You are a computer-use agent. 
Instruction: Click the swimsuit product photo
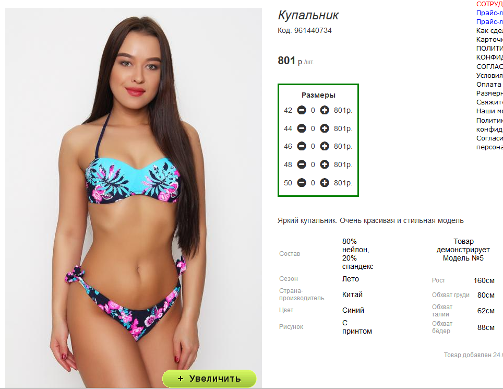134,197
